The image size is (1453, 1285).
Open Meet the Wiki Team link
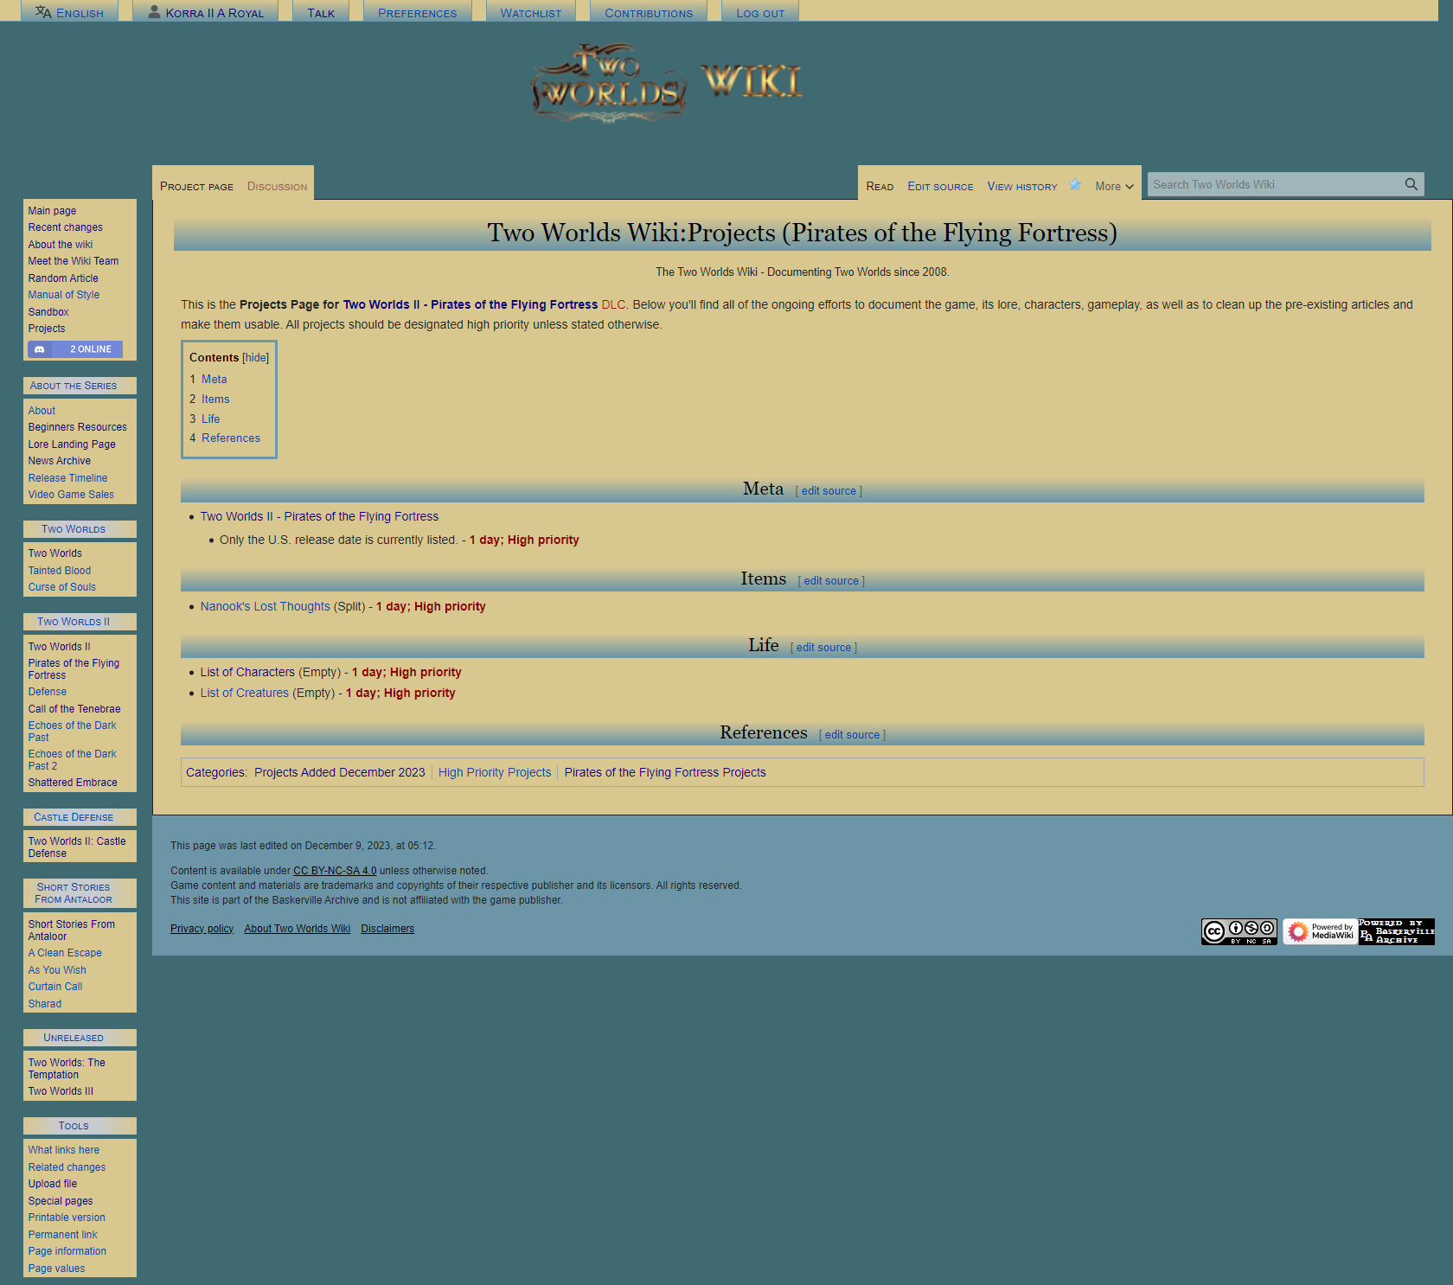pos(73,261)
